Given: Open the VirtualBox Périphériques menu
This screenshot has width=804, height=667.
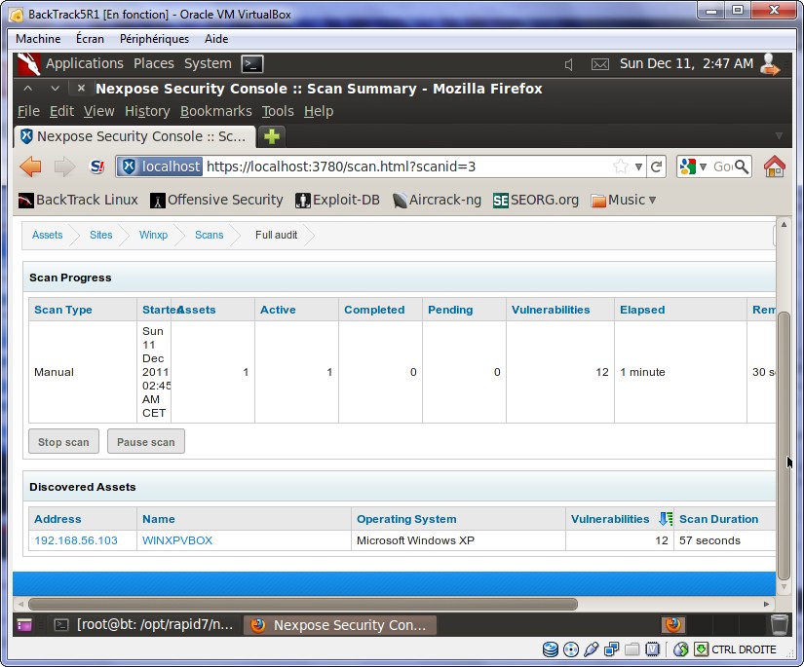Looking at the screenshot, I should pos(154,39).
